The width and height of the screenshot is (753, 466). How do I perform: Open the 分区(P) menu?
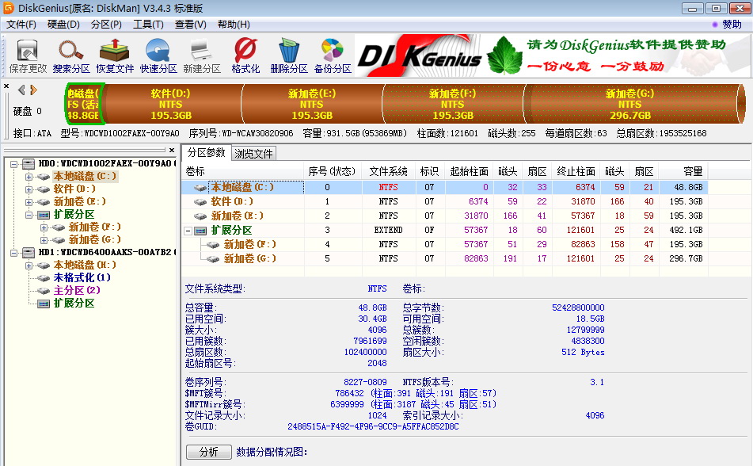(106, 25)
